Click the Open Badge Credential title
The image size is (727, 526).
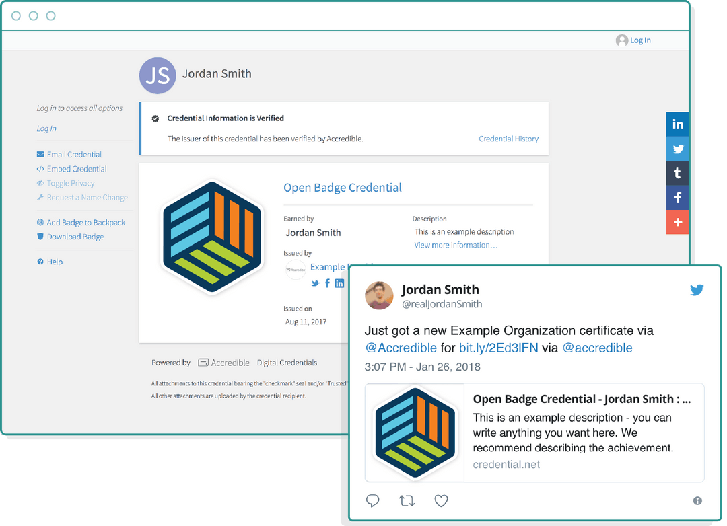[x=343, y=188]
